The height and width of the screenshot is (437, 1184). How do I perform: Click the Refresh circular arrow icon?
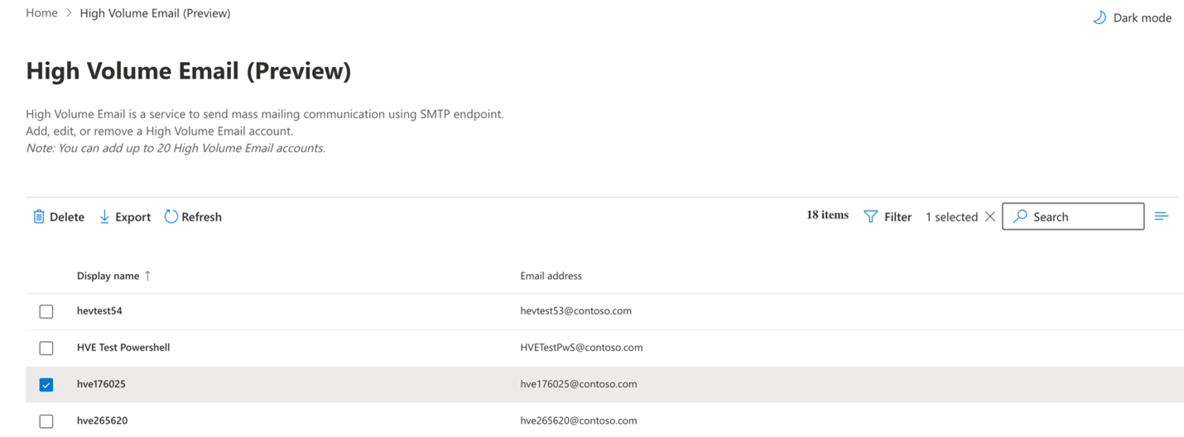click(171, 216)
